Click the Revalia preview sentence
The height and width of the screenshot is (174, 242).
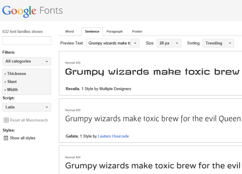coord(152,72)
